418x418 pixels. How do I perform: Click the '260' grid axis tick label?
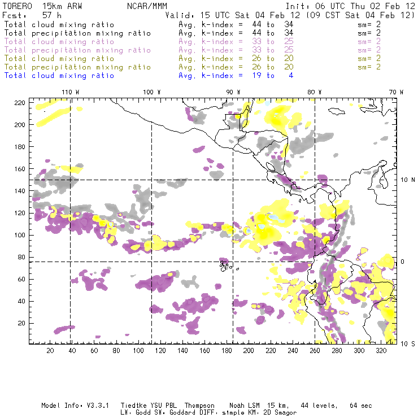315,351
